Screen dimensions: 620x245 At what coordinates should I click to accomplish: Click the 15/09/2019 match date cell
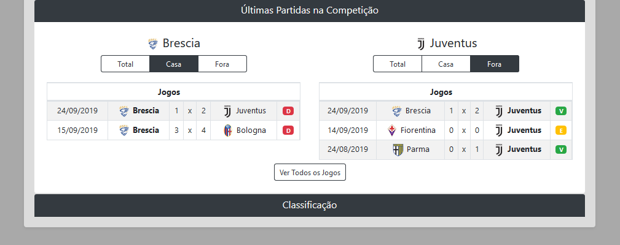[x=77, y=130]
